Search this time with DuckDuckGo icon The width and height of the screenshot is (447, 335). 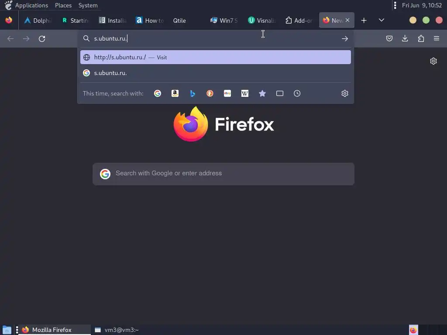pyautogui.click(x=210, y=93)
